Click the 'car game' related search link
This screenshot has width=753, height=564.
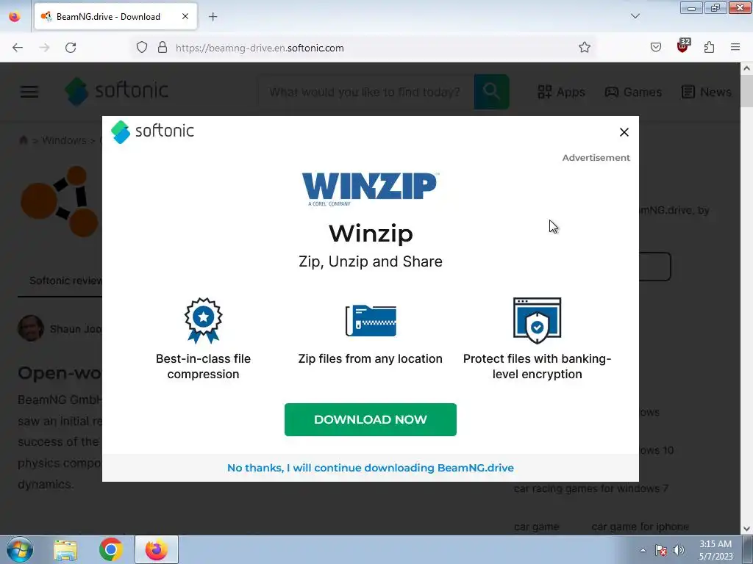pyautogui.click(x=536, y=527)
